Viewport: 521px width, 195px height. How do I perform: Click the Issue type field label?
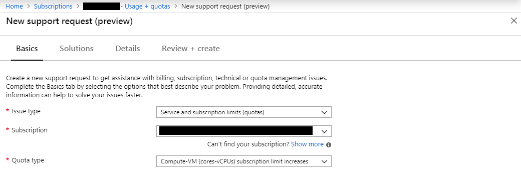tap(26, 111)
